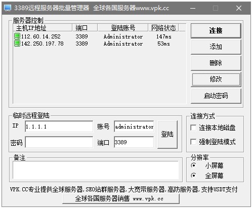Click the green server icon for 142.250.197.78
This screenshot has width=252, height=208.
[x=17, y=44]
